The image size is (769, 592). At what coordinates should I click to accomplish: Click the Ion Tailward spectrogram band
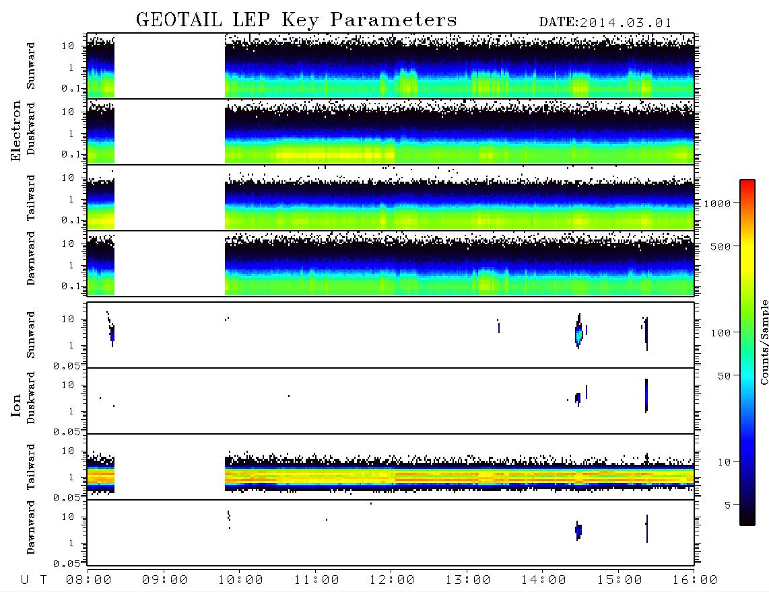391,476
